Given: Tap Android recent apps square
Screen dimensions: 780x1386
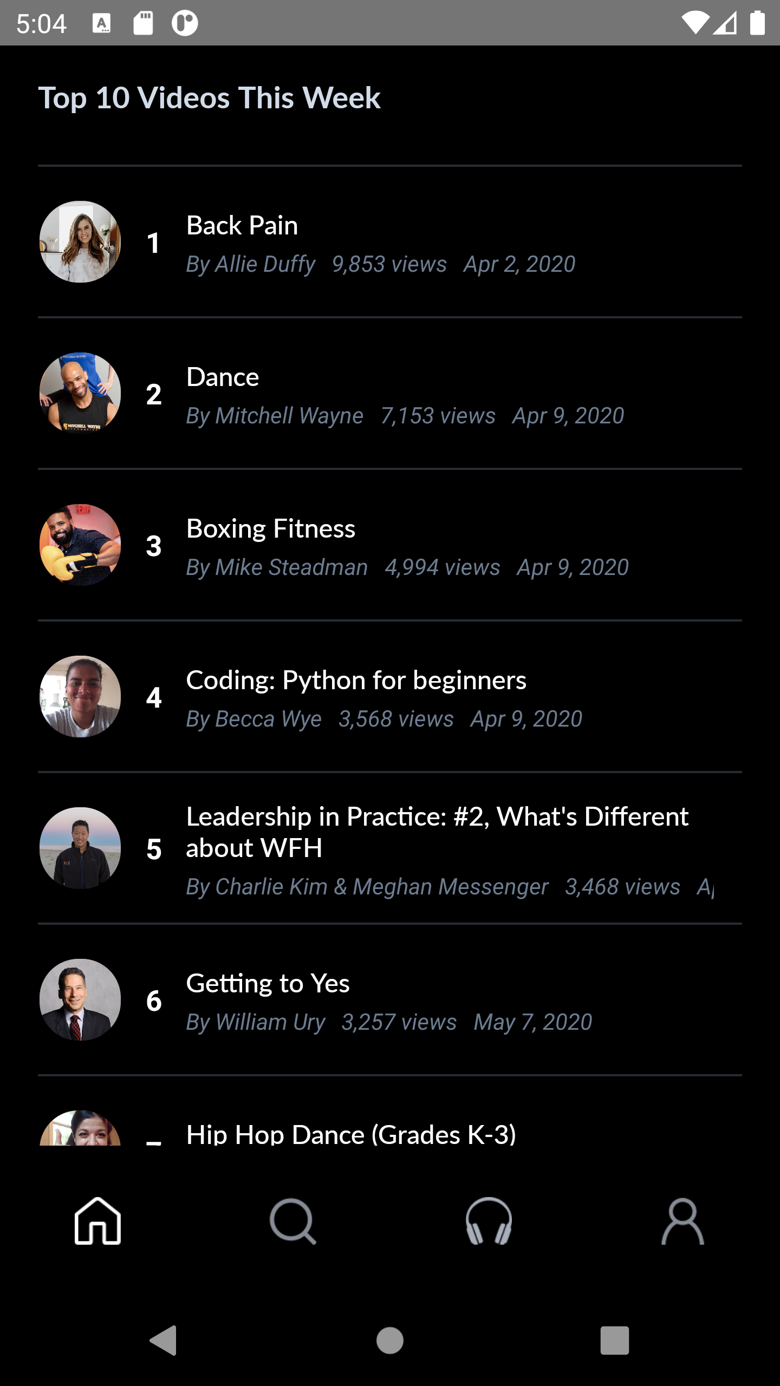Looking at the screenshot, I should click(615, 1341).
